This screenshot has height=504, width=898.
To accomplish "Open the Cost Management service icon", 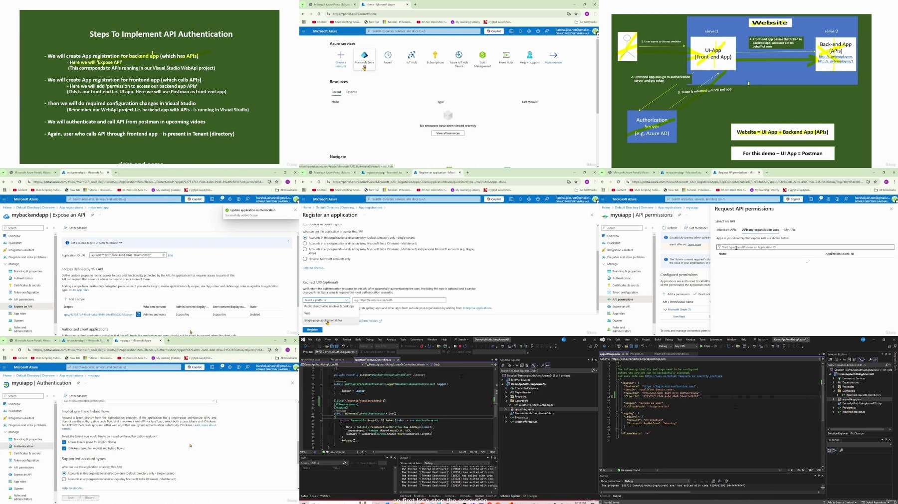I will [x=482, y=55].
